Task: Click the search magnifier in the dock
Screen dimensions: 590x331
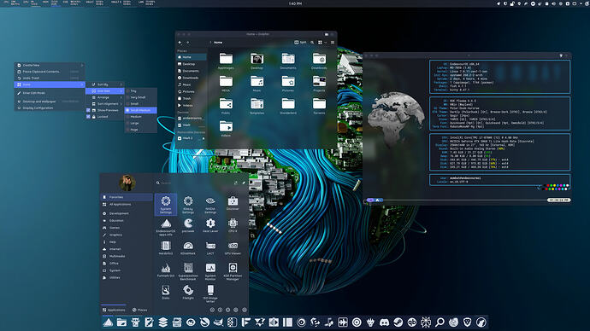Action: 440,322
